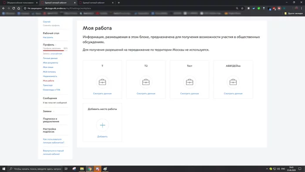Open the Chrome three-dot menu
This screenshot has height=172, width=305.
pos(302,8)
